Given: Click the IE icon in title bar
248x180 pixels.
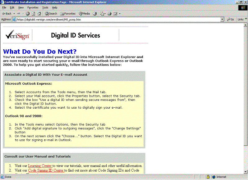Looking at the screenshot, I should pyautogui.click(x=2, y=2).
